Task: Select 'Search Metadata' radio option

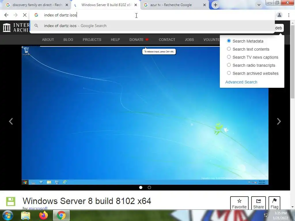Action: coord(229,41)
